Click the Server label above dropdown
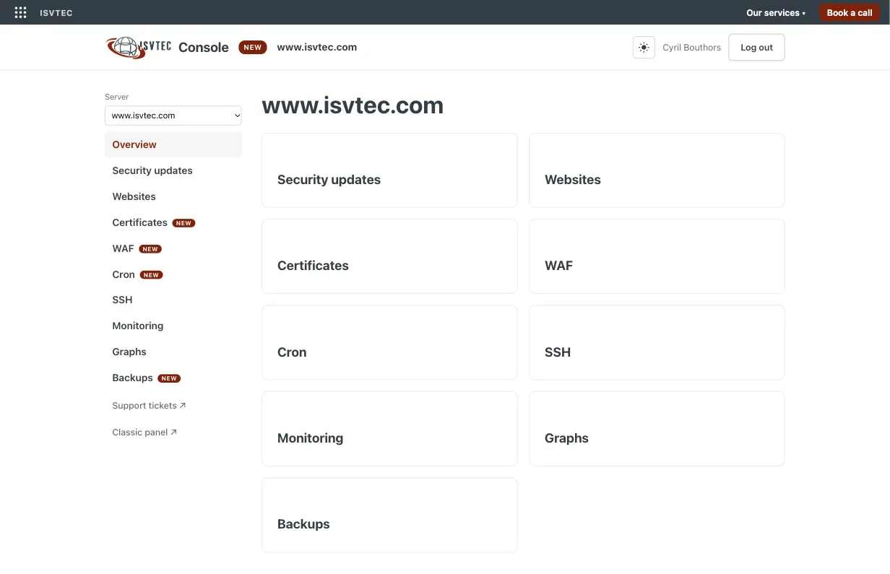Image resolution: width=890 pixels, height=574 pixels. [x=117, y=97]
